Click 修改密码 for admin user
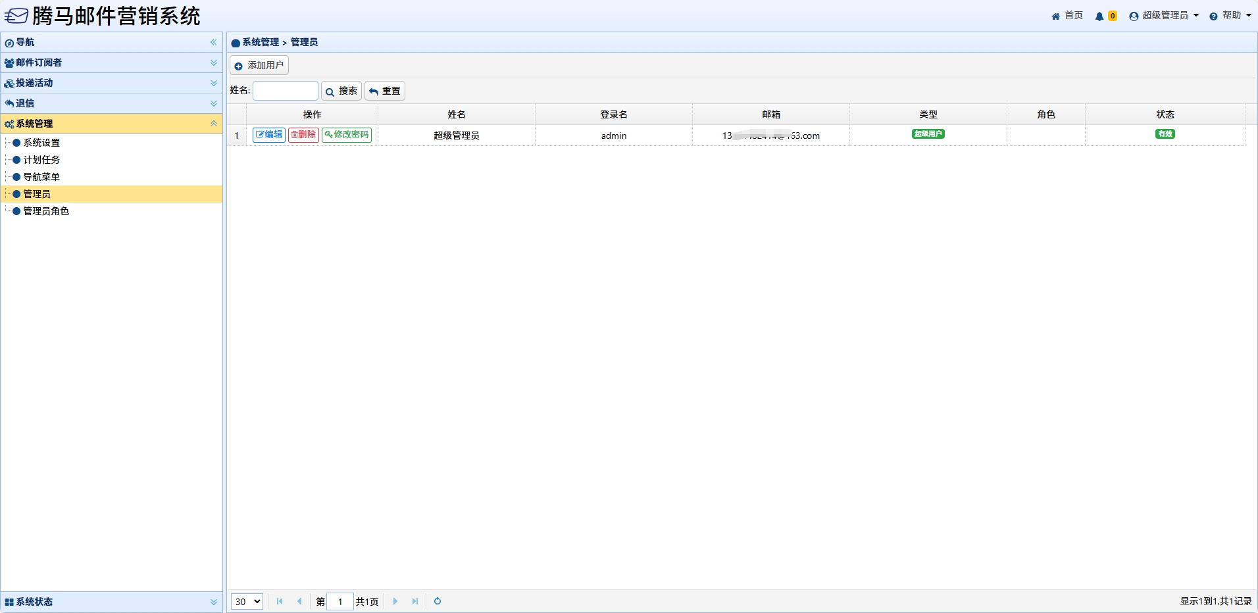Image resolution: width=1258 pixels, height=613 pixels. (x=347, y=135)
